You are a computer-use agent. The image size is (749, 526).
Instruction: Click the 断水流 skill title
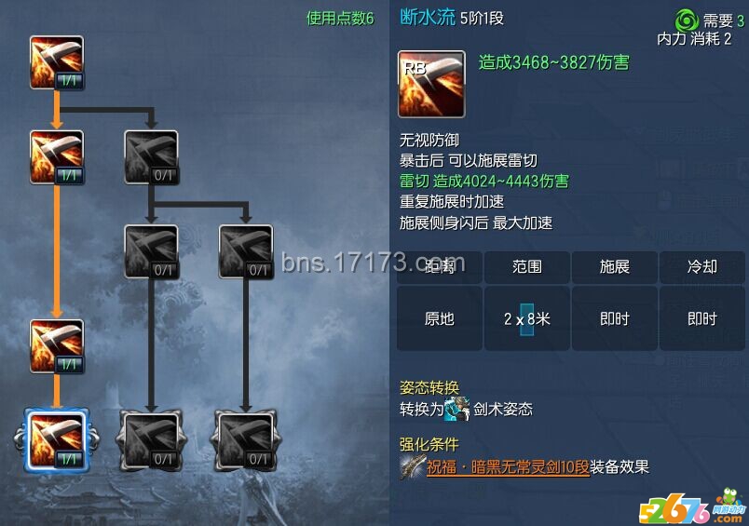[428, 18]
